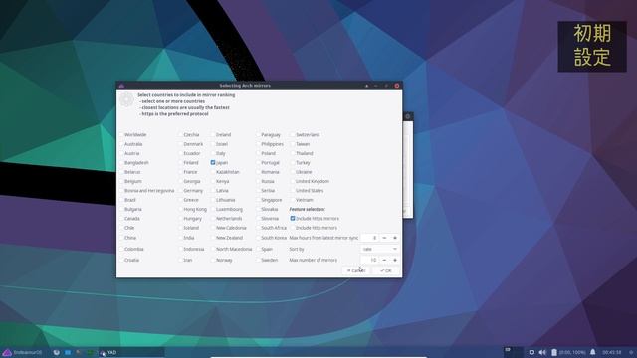This screenshot has width=637, height=358.
Task: Click the panel clock
Action: pos(611,352)
